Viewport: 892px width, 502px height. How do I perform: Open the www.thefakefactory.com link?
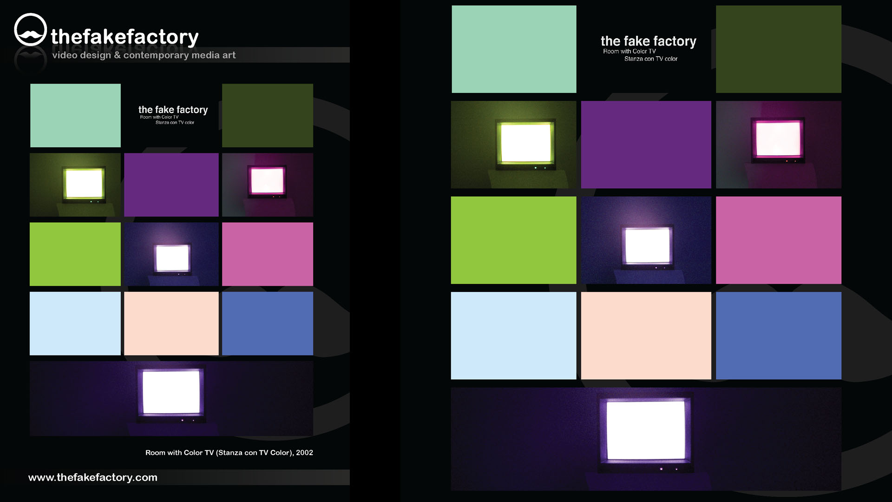pyautogui.click(x=92, y=477)
